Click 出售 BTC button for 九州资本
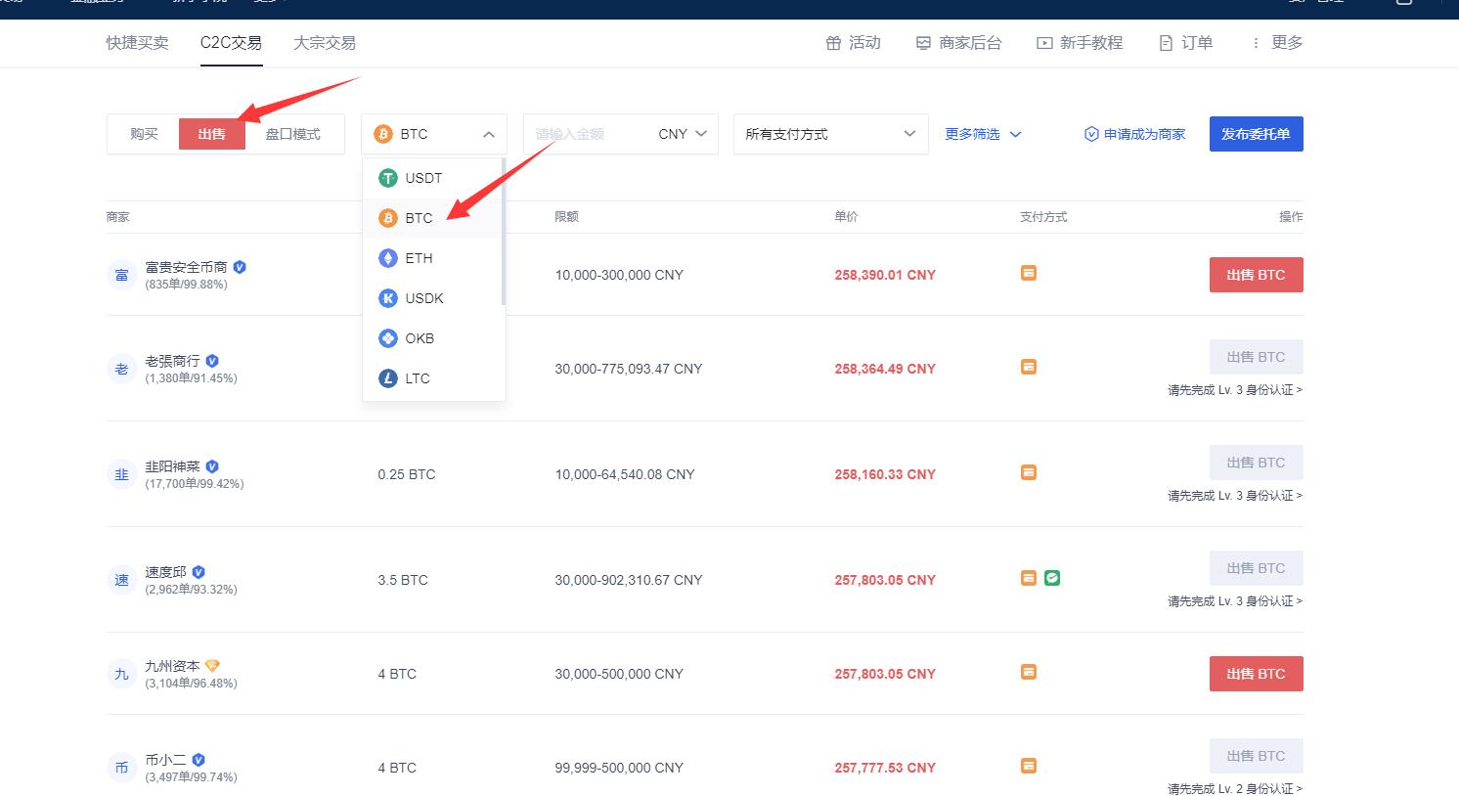The width and height of the screenshot is (1459, 796). (x=1256, y=674)
